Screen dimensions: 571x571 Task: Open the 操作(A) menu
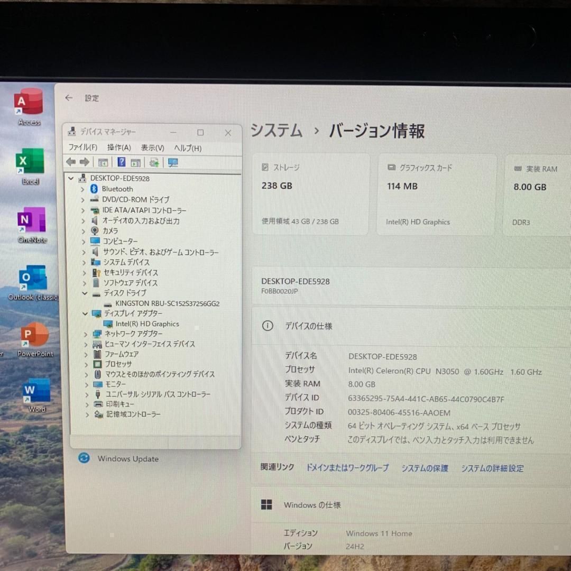click(x=119, y=148)
